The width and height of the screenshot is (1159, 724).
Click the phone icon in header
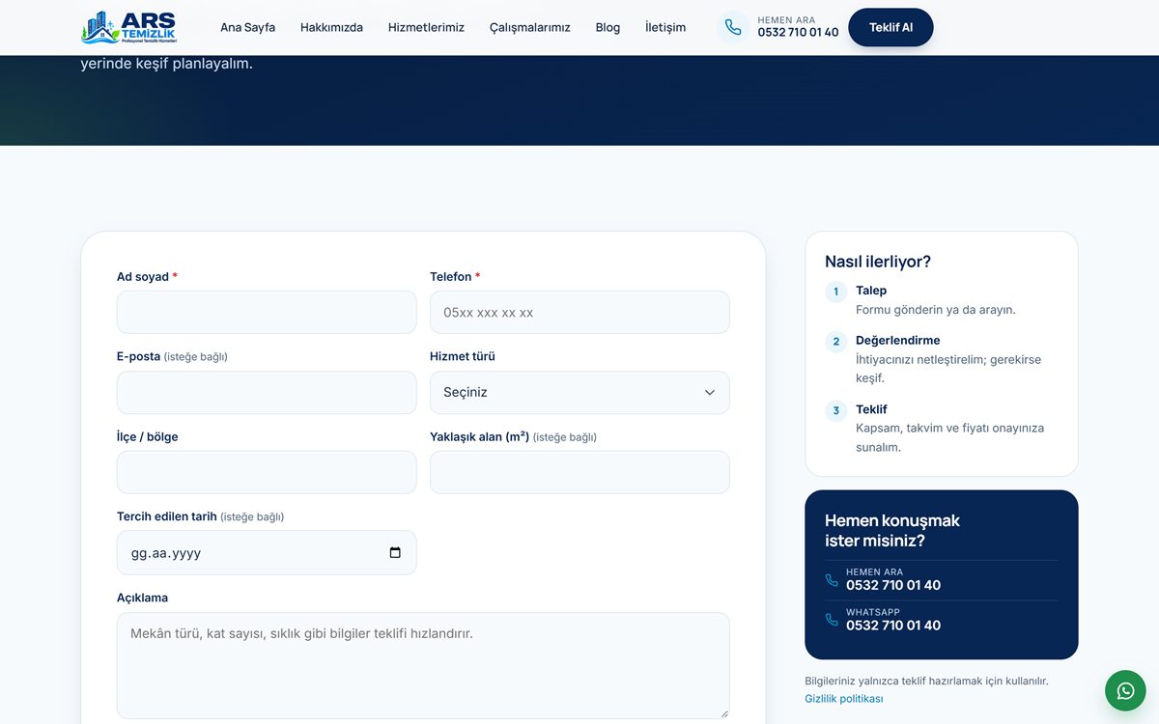click(x=733, y=27)
